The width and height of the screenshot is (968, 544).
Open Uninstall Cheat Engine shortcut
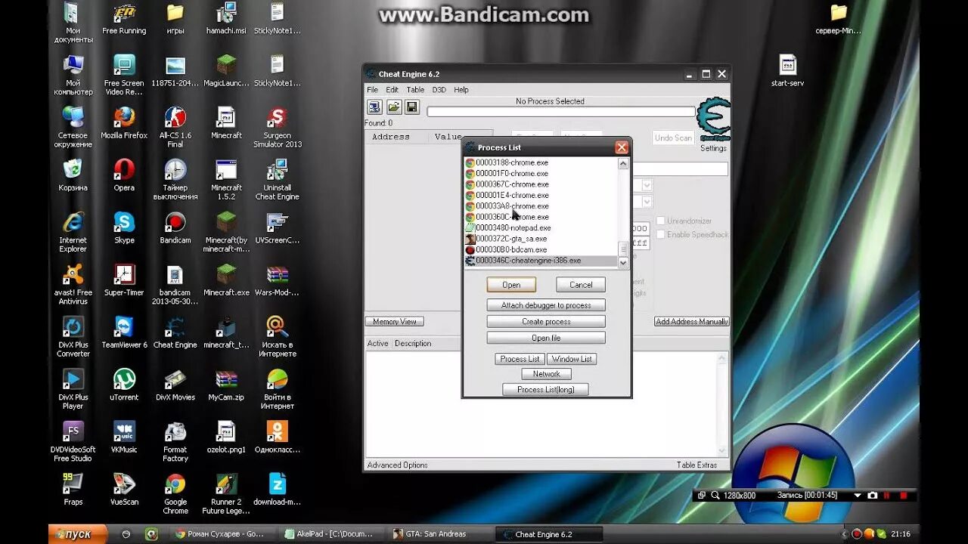(x=278, y=179)
